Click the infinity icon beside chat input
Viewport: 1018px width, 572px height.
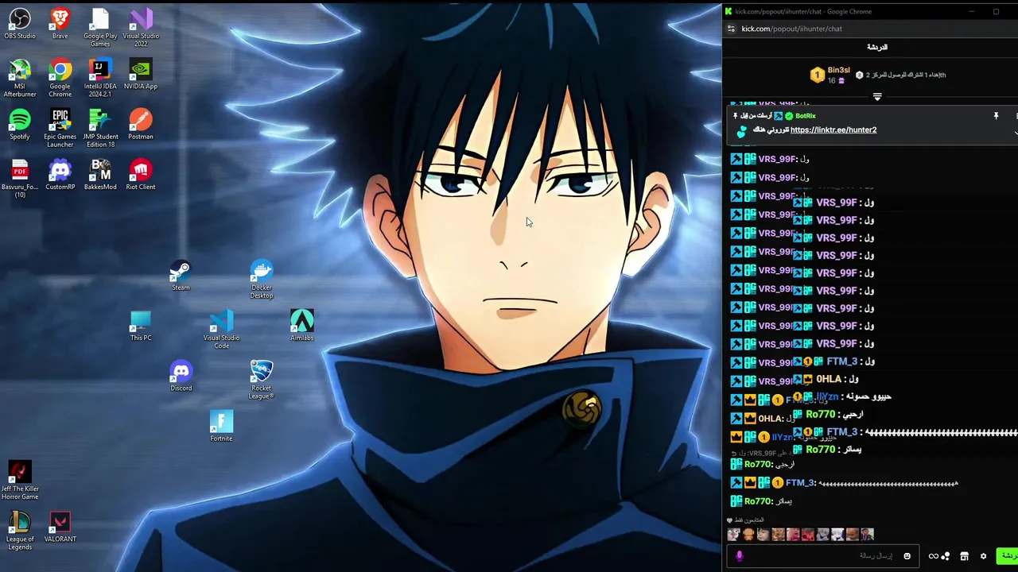(x=934, y=556)
